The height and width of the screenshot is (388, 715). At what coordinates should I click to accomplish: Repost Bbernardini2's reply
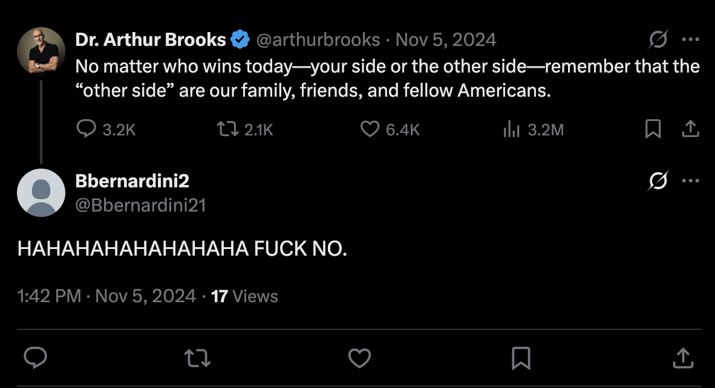point(198,358)
